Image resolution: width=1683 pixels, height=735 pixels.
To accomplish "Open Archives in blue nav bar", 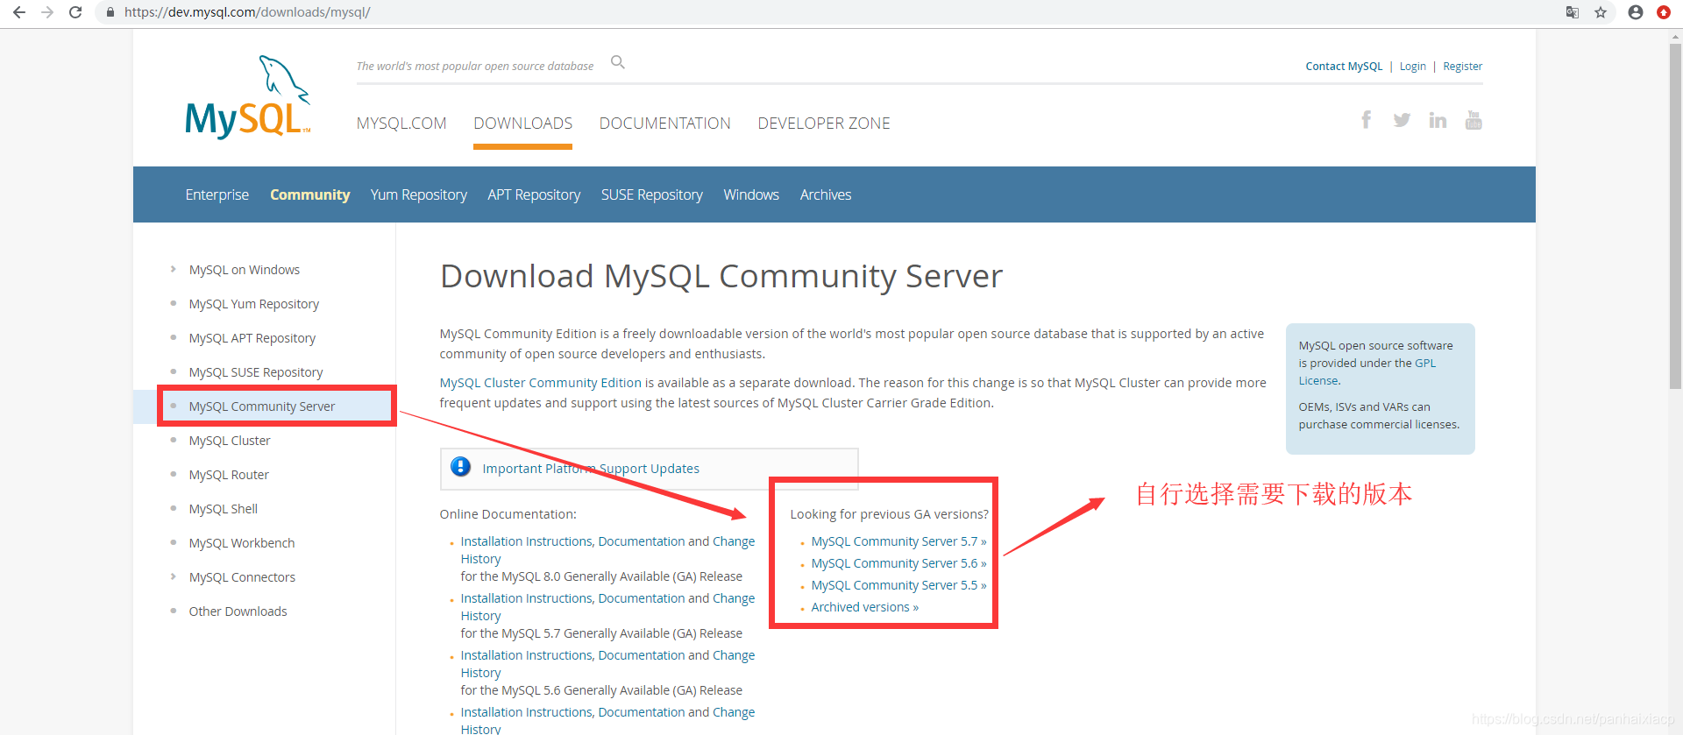I will coord(825,194).
